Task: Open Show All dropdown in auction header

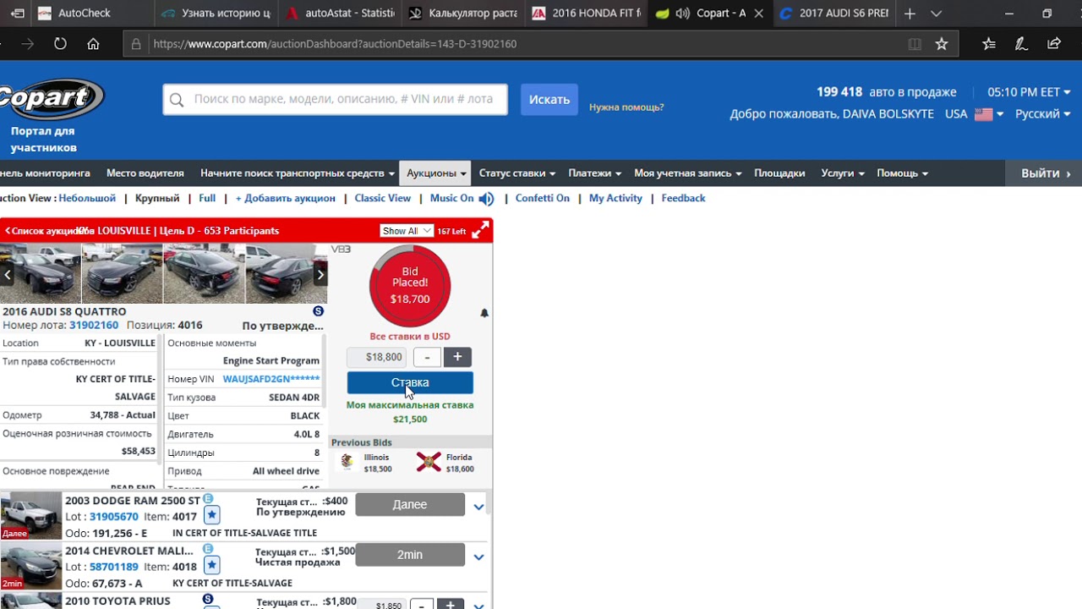Action: click(407, 231)
